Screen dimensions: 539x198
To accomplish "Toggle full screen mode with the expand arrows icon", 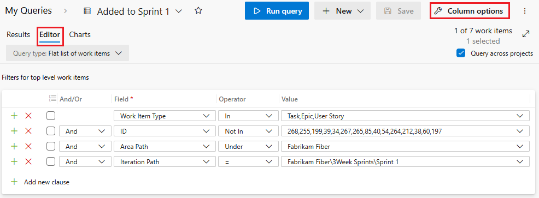I will click(x=525, y=34).
